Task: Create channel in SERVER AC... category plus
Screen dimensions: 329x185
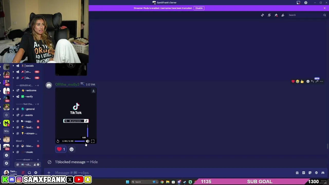Action: click(x=38, y=85)
